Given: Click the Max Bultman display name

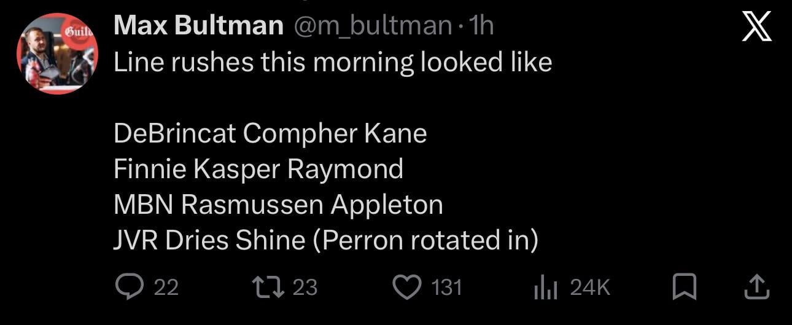Looking at the screenshot, I should (199, 26).
